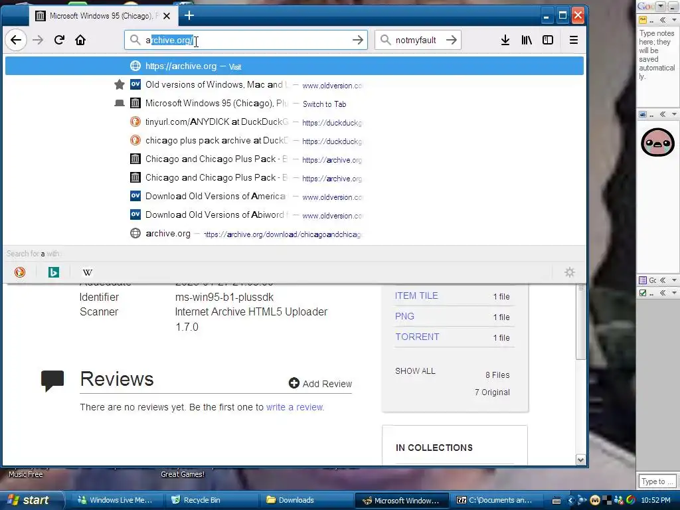Search with the Wikipedia one-off icon
Image resolution: width=680 pixels, height=510 pixels.
[88, 272]
